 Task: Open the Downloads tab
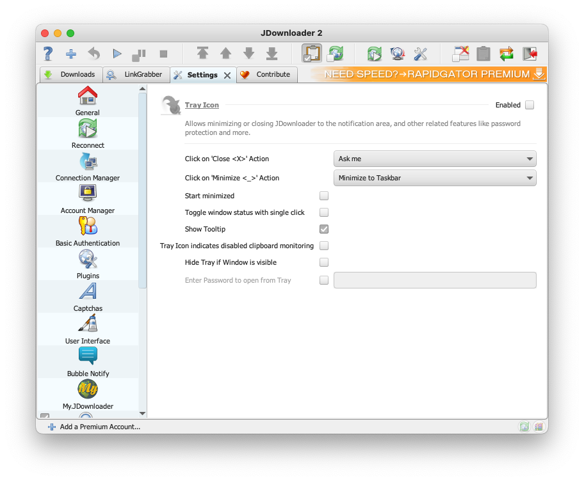pyautogui.click(x=71, y=74)
